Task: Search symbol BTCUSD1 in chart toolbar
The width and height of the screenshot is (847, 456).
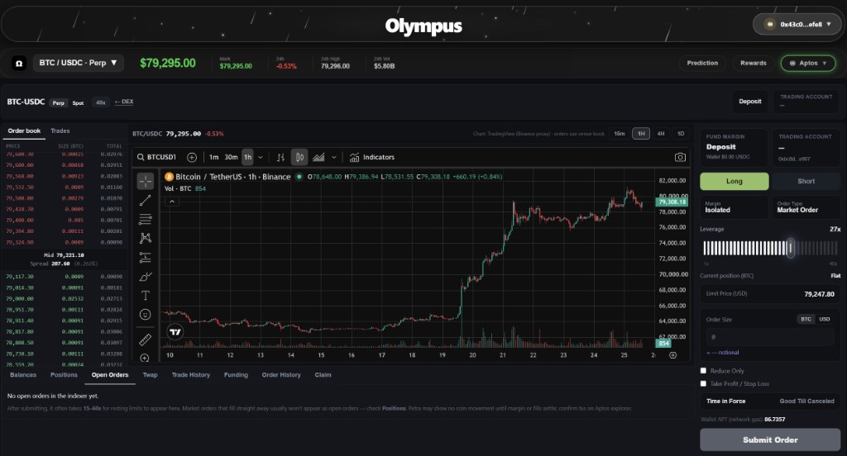Action: point(156,157)
